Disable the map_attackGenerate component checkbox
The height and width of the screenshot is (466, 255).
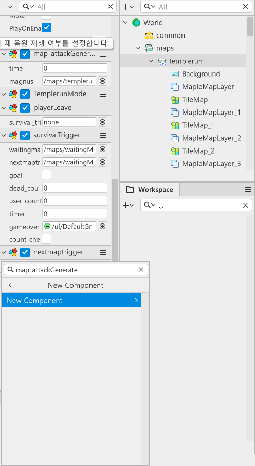[25, 54]
